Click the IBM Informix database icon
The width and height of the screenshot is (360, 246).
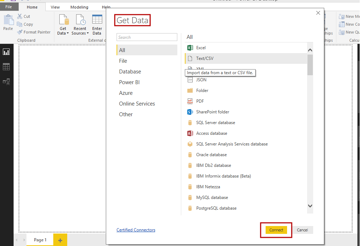pos(190,176)
